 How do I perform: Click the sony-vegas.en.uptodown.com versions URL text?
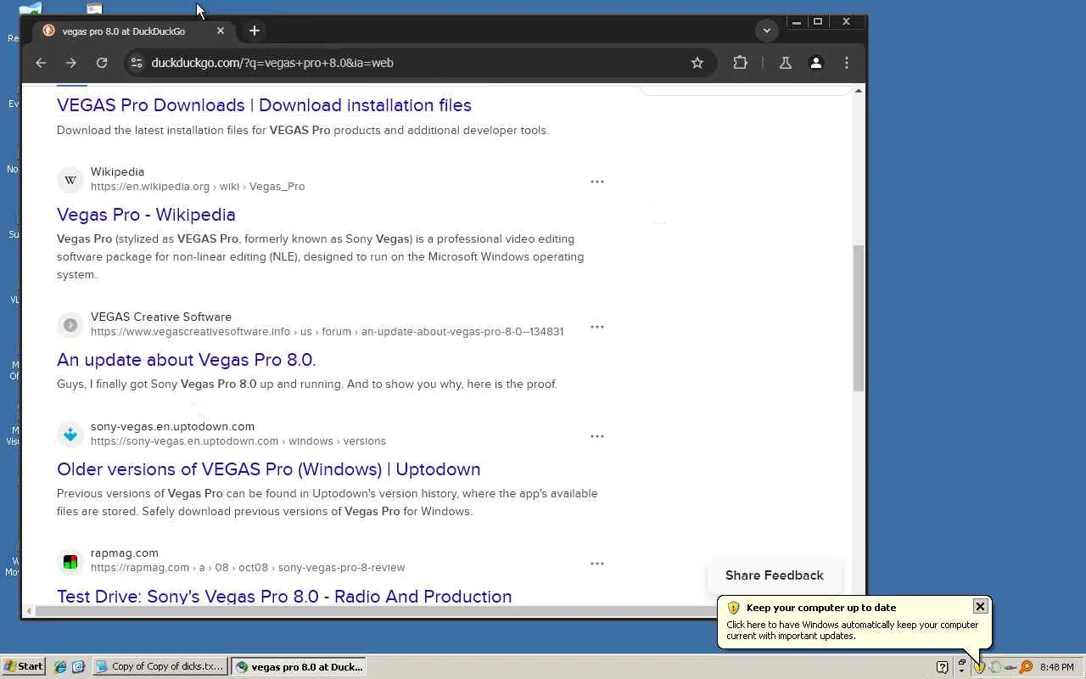pos(238,441)
